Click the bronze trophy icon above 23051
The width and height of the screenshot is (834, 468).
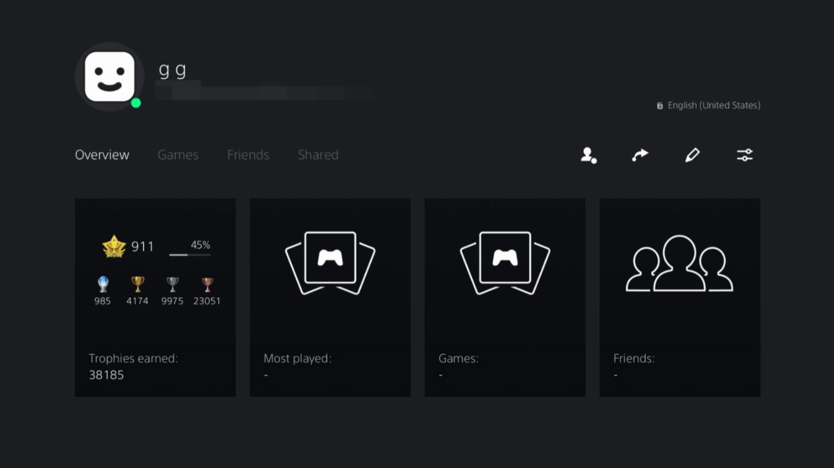point(207,284)
